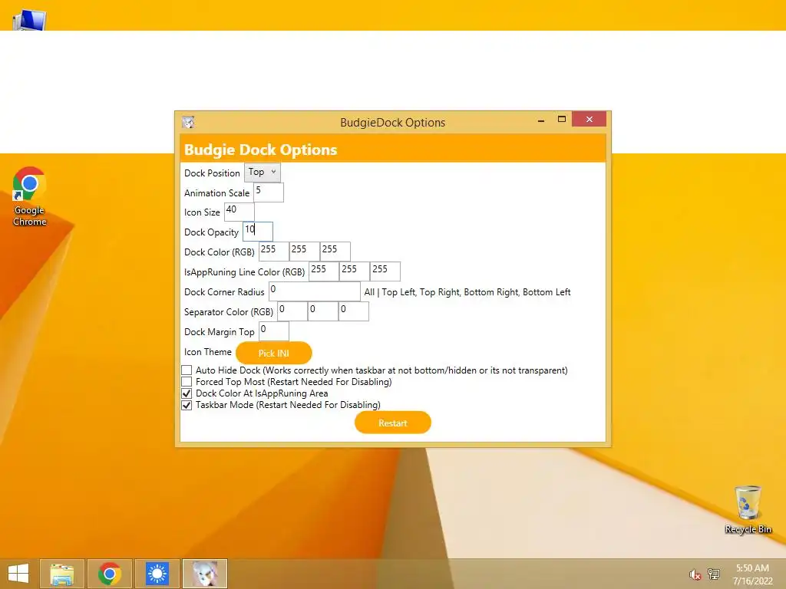Uncheck Dock Color At IsAppRuning Area
Image resolution: width=786 pixels, height=589 pixels.
187,393
